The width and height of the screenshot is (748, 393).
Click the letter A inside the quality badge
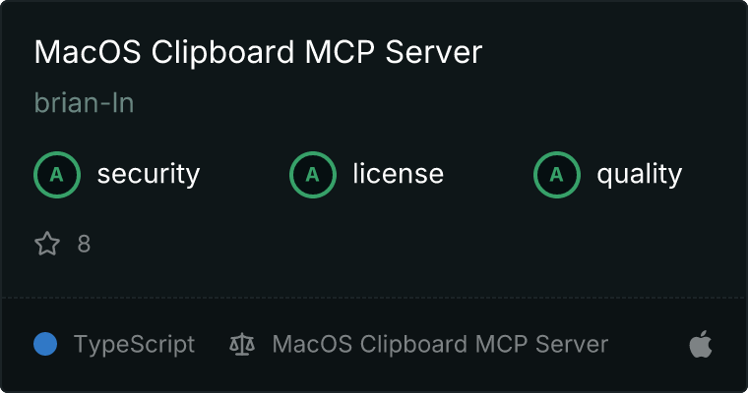click(x=557, y=175)
